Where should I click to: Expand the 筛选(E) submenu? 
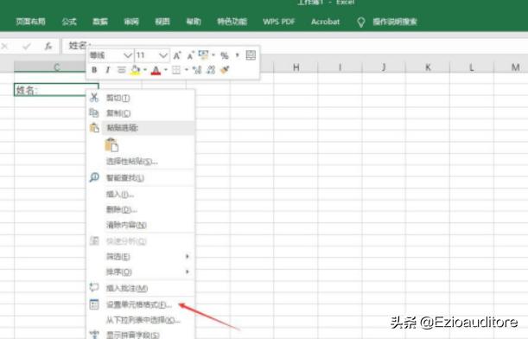[x=141, y=257]
